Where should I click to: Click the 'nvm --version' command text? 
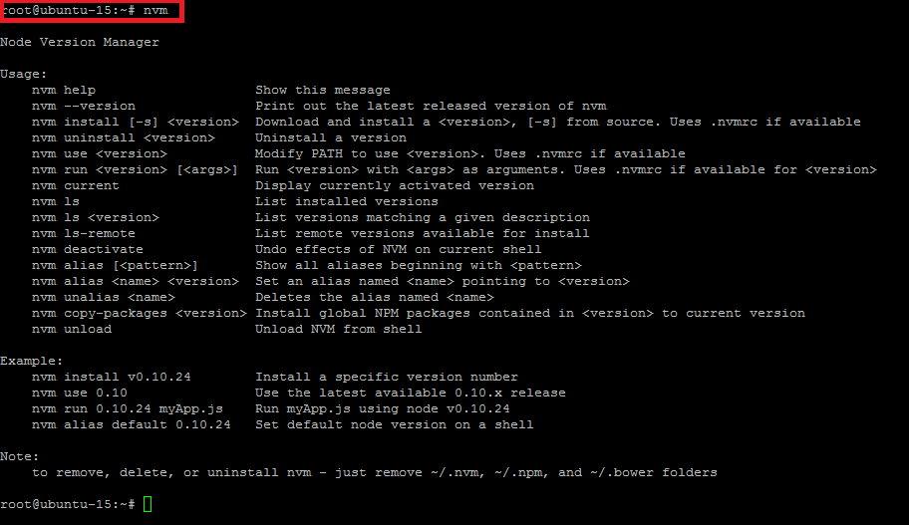(84, 106)
